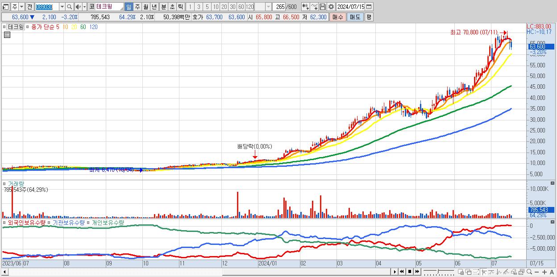Image resolution: width=557 pixels, height=277 pixels.
Task: Select the 월 monthly chart period
Action: point(146,7)
